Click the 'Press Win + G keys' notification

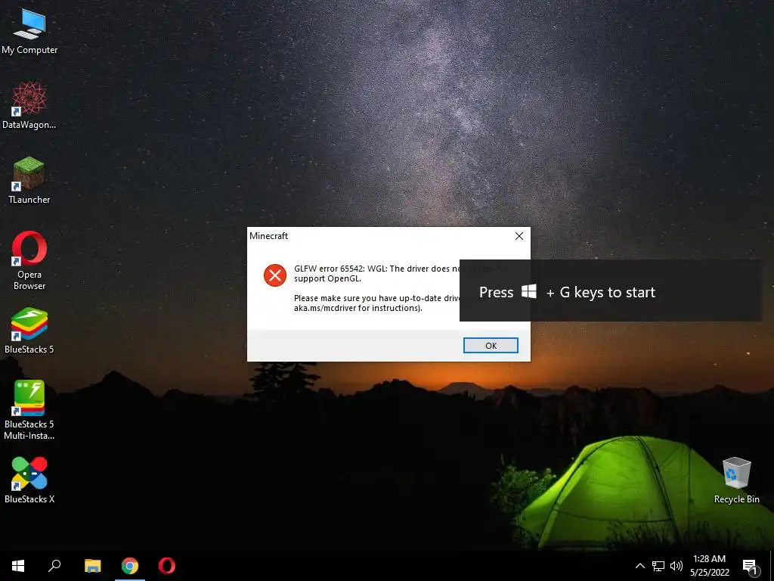click(x=611, y=290)
